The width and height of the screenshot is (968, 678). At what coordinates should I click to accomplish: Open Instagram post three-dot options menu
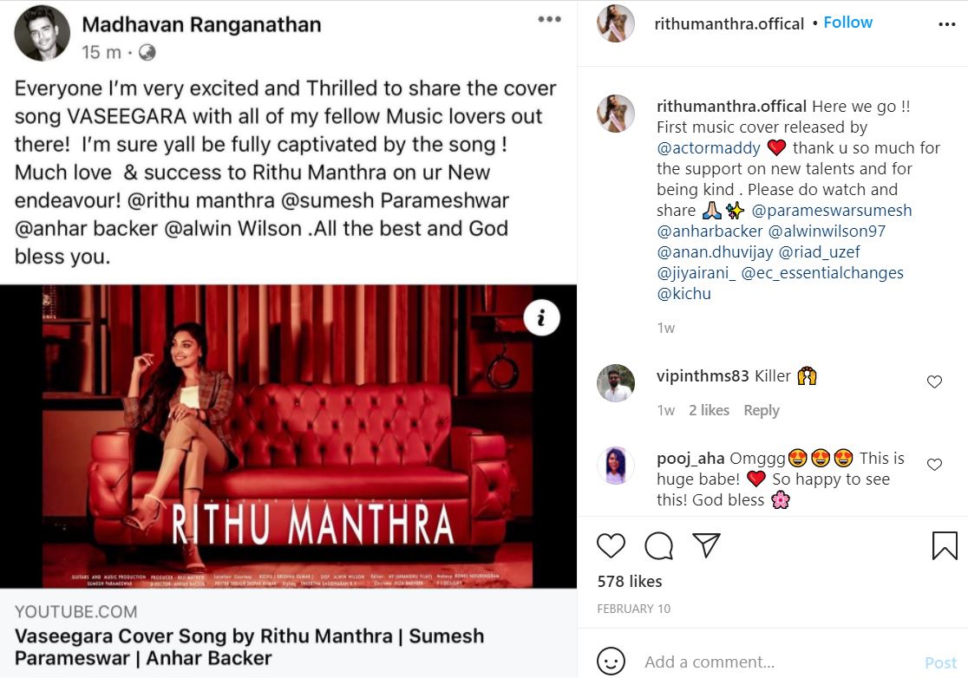946,24
